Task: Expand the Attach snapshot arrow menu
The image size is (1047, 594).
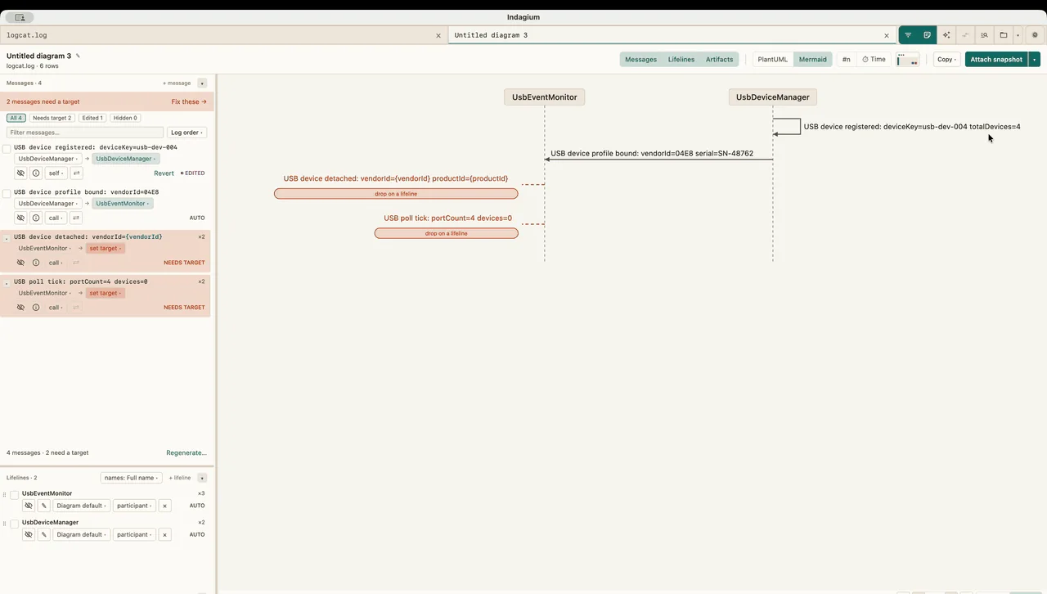Action: pyautogui.click(x=1035, y=59)
